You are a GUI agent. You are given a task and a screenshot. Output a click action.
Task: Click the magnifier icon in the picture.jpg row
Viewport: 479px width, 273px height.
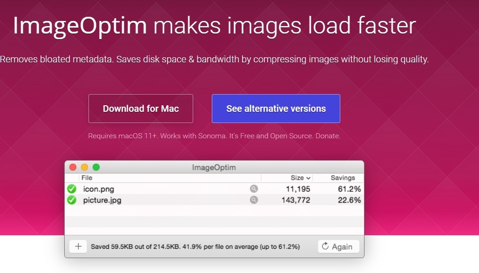pyautogui.click(x=254, y=200)
